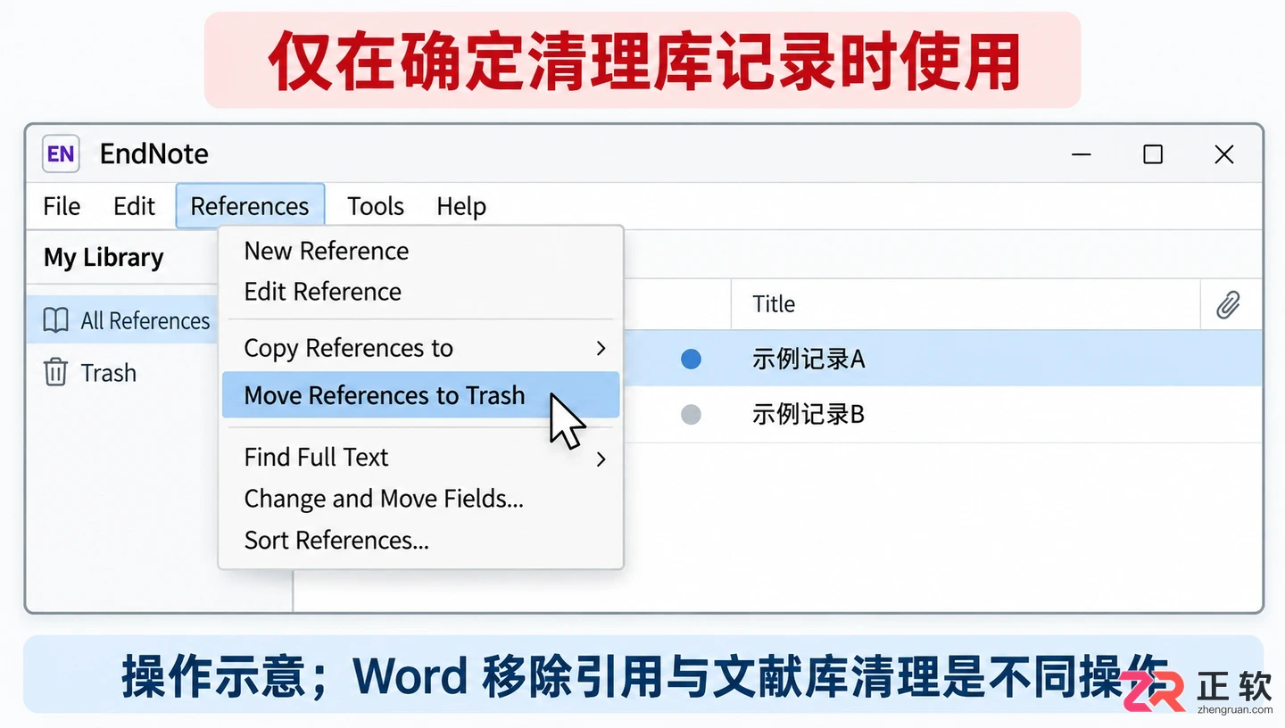Open the Edit menu

click(134, 206)
